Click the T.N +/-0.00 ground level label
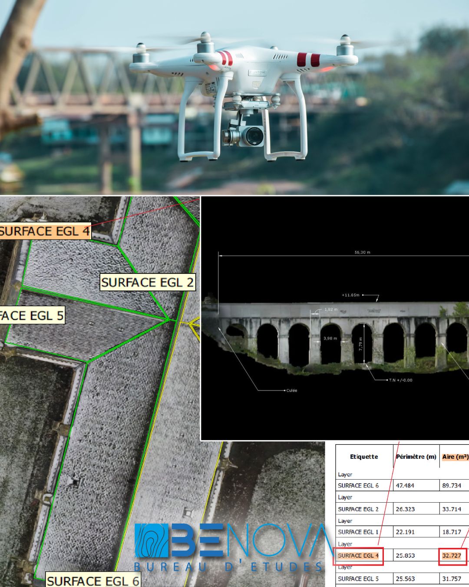The image size is (469, 587). 401,380
